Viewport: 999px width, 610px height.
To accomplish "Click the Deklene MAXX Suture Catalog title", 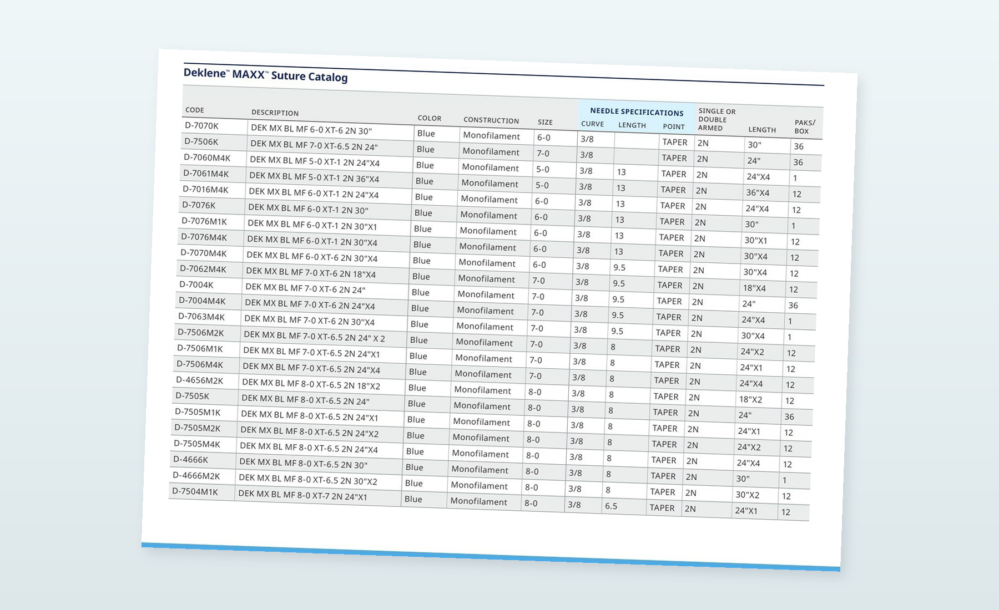I will 265,75.
